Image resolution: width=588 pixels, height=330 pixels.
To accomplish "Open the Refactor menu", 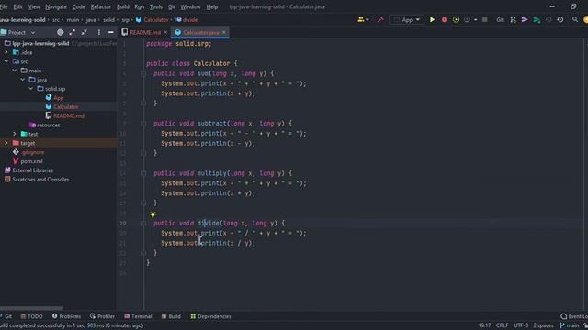I will tap(100, 6).
